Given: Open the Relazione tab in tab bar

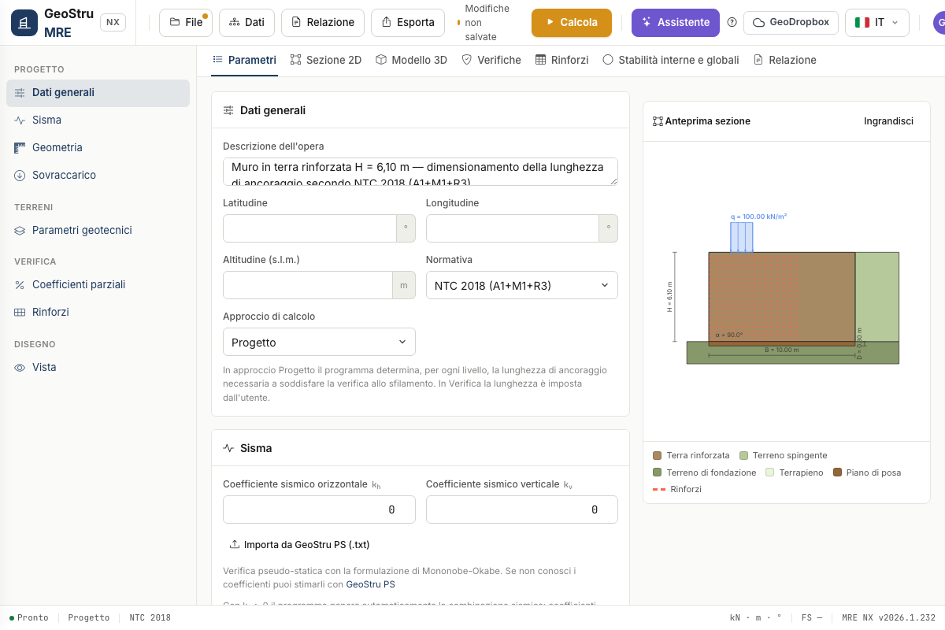Looking at the screenshot, I should pyautogui.click(x=785, y=60).
